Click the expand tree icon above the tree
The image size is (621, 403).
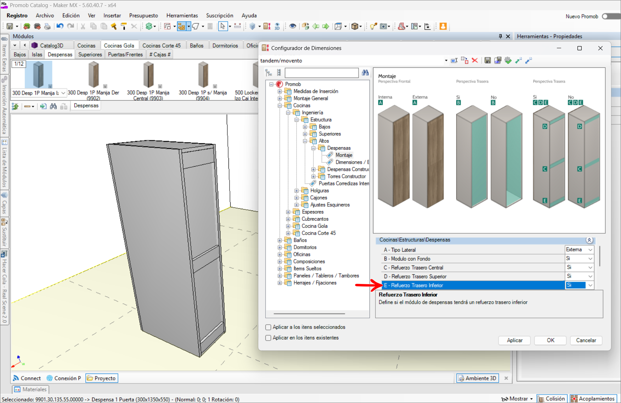click(269, 73)
